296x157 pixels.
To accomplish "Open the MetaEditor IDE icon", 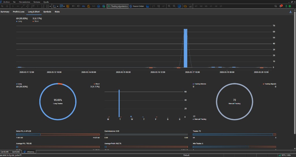I will 84,6.
